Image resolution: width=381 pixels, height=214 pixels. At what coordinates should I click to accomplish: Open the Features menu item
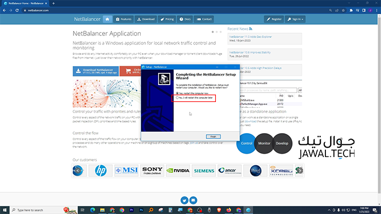tap(123, 19)
